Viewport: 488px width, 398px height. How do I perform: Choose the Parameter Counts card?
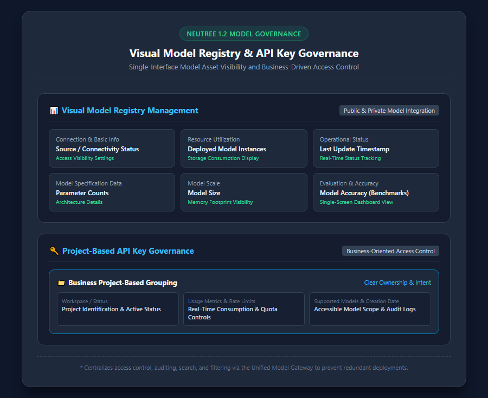pyautogui.click(x=112, y=192)
